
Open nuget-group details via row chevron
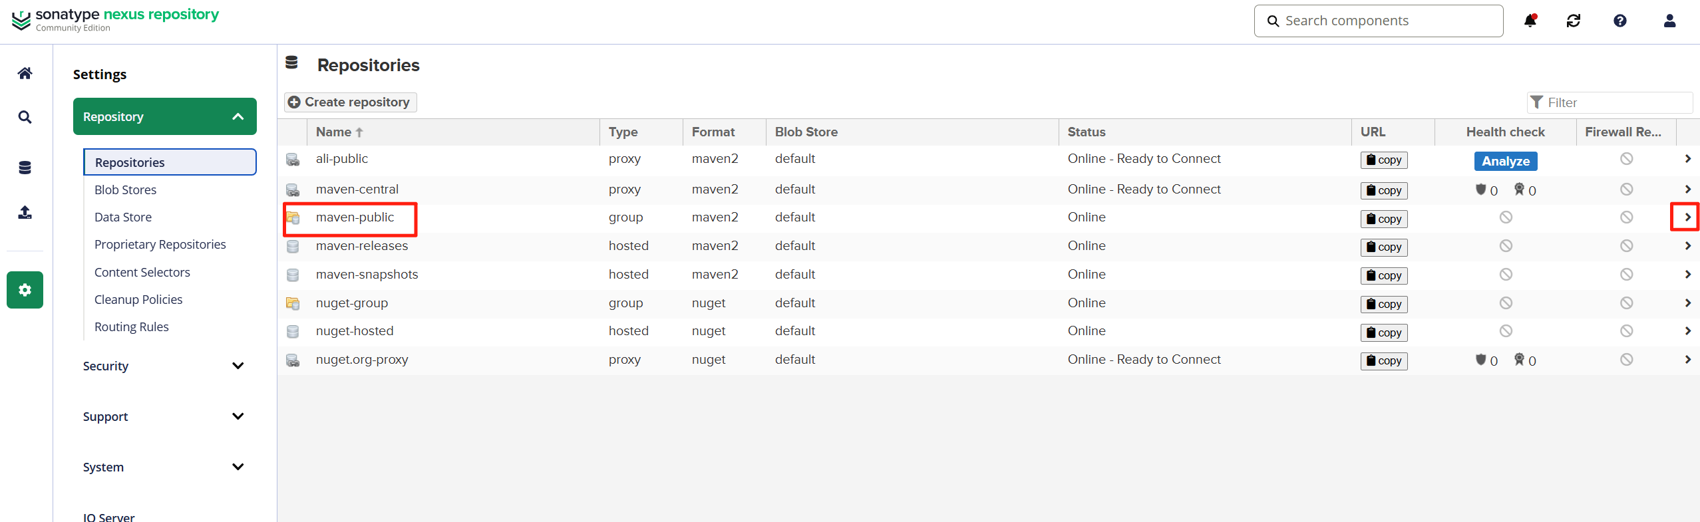coord(1688,303)
